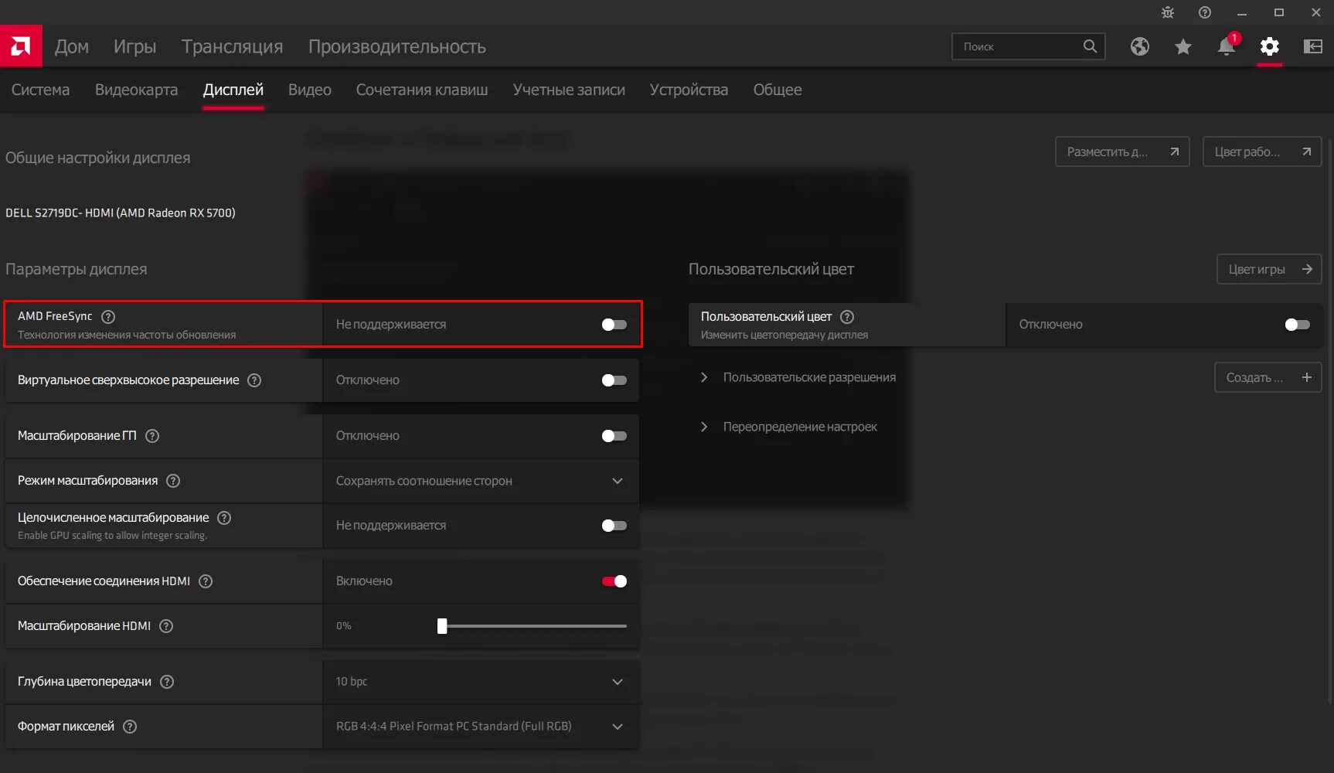The width and height of the screenshot is (1334, 773).
Task: Open the settings gear icon
Action: pyautogui.click(x=1270, y=46)
